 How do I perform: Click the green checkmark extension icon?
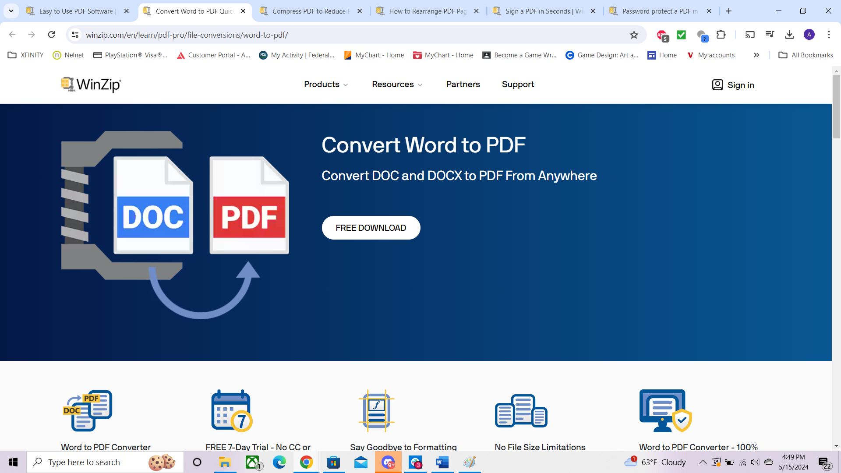pos(681,35)
